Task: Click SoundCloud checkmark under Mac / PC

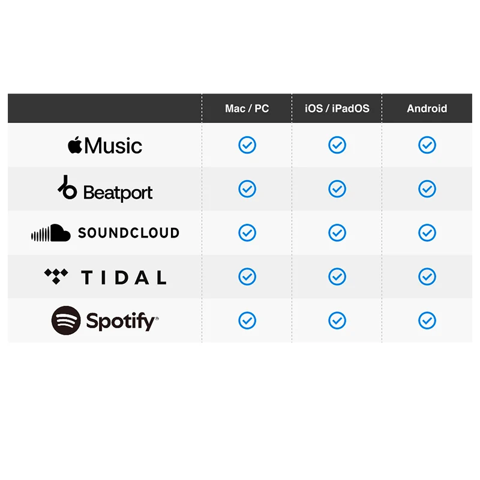Action: pyautogui.click(x=247, y=233)
